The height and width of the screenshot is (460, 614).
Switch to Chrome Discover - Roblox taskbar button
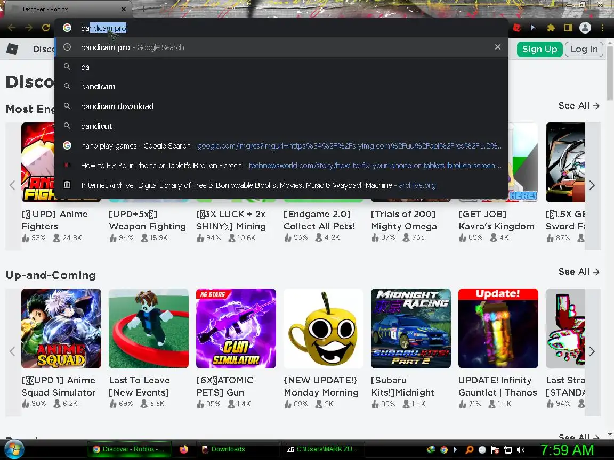click(x=130, y=449)
